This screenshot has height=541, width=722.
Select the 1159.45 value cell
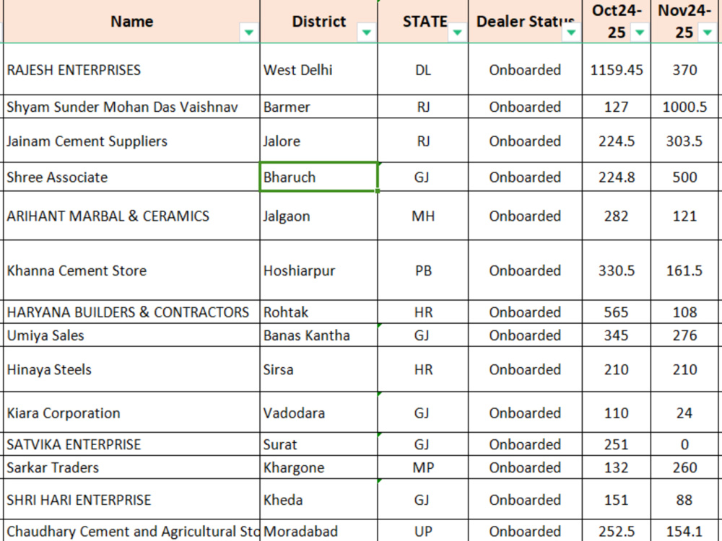tap(617, 69)
